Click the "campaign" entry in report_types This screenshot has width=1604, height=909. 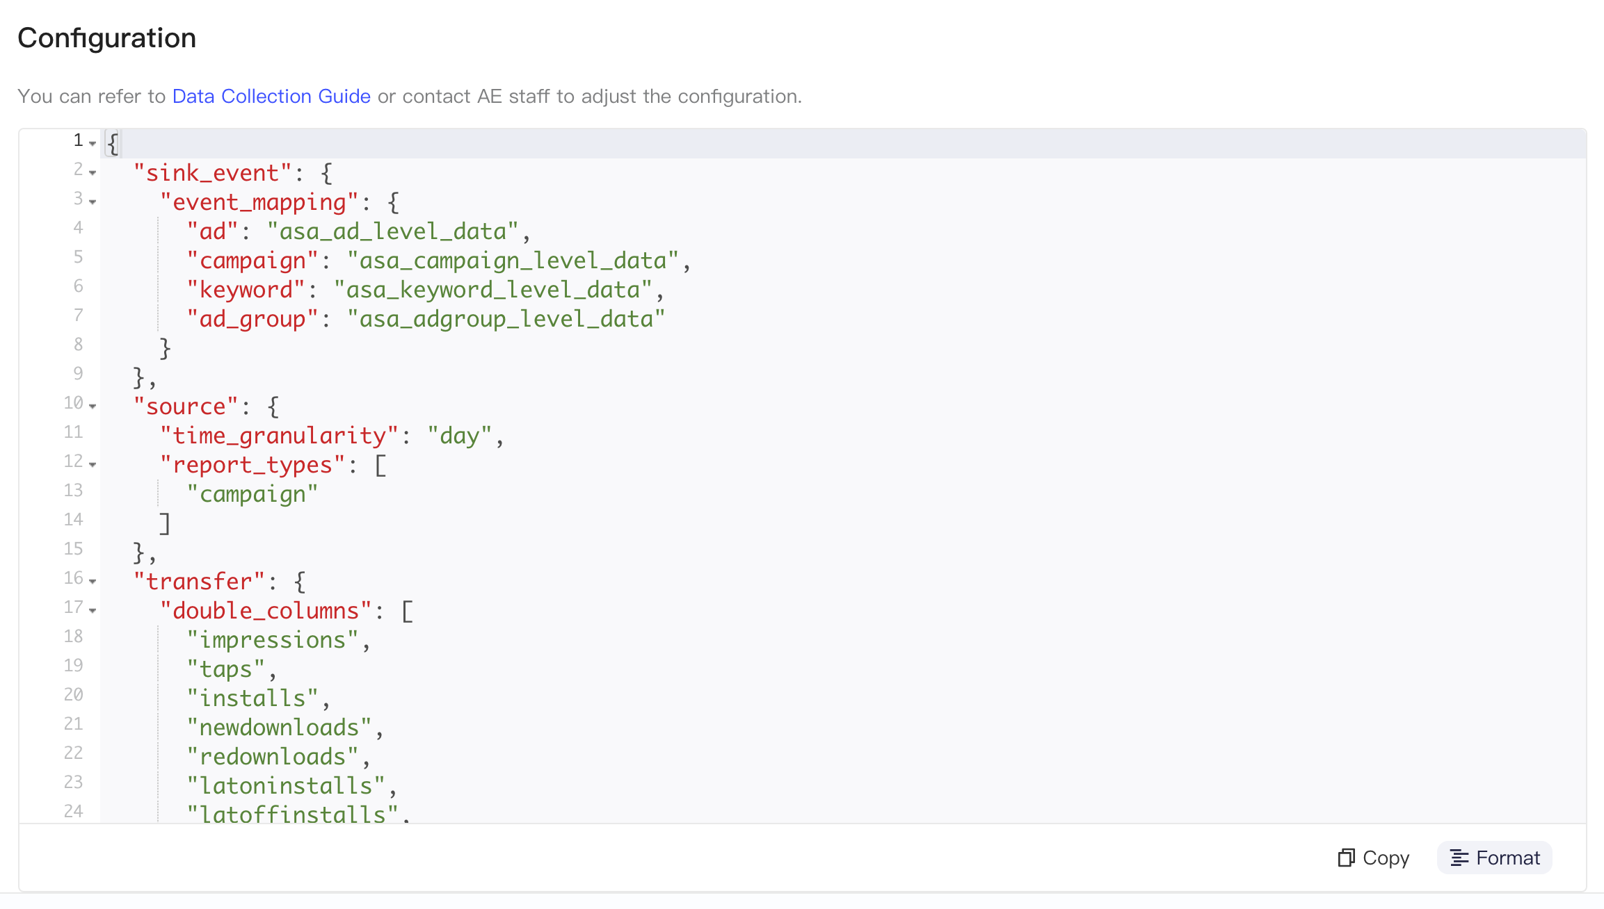[x=252, y=494]
